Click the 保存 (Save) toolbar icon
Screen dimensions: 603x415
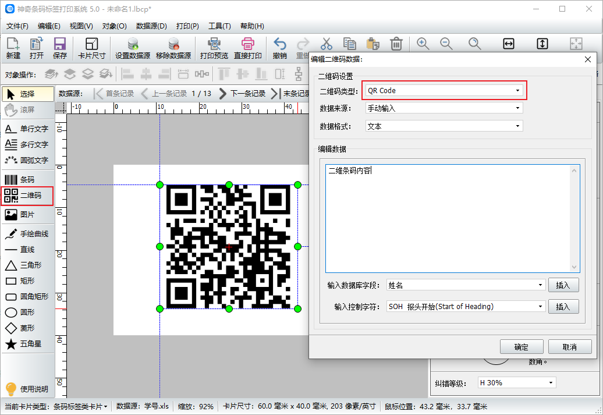[x=59, y=48]
